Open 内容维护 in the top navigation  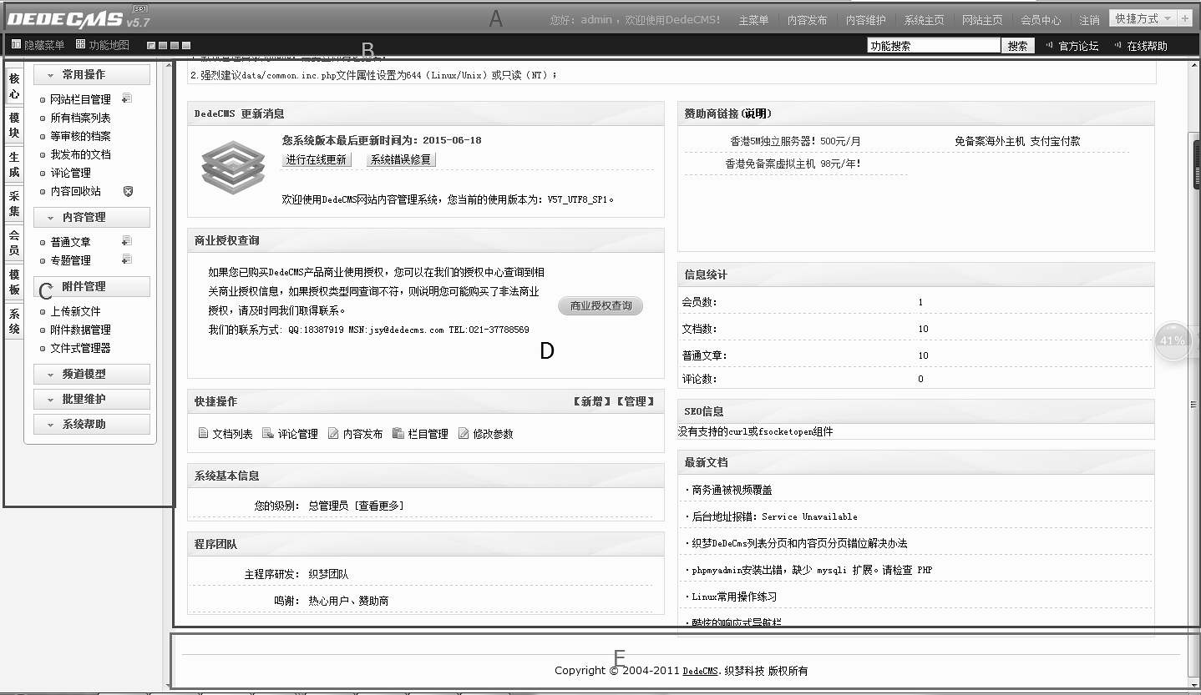click(865, 20)
